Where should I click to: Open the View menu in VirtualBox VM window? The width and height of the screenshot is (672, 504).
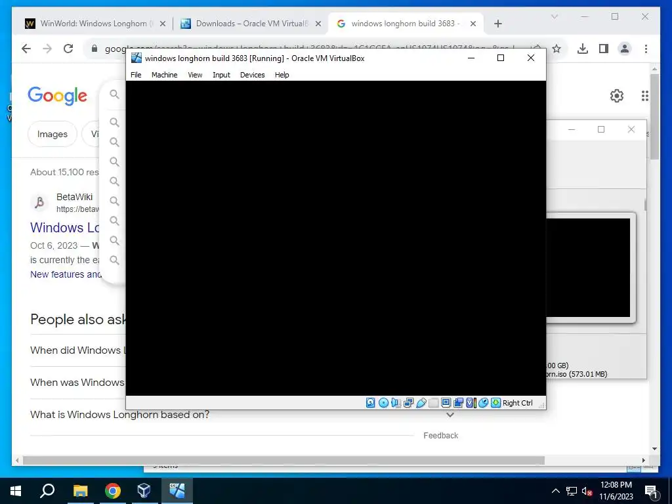tap(195, 75)
